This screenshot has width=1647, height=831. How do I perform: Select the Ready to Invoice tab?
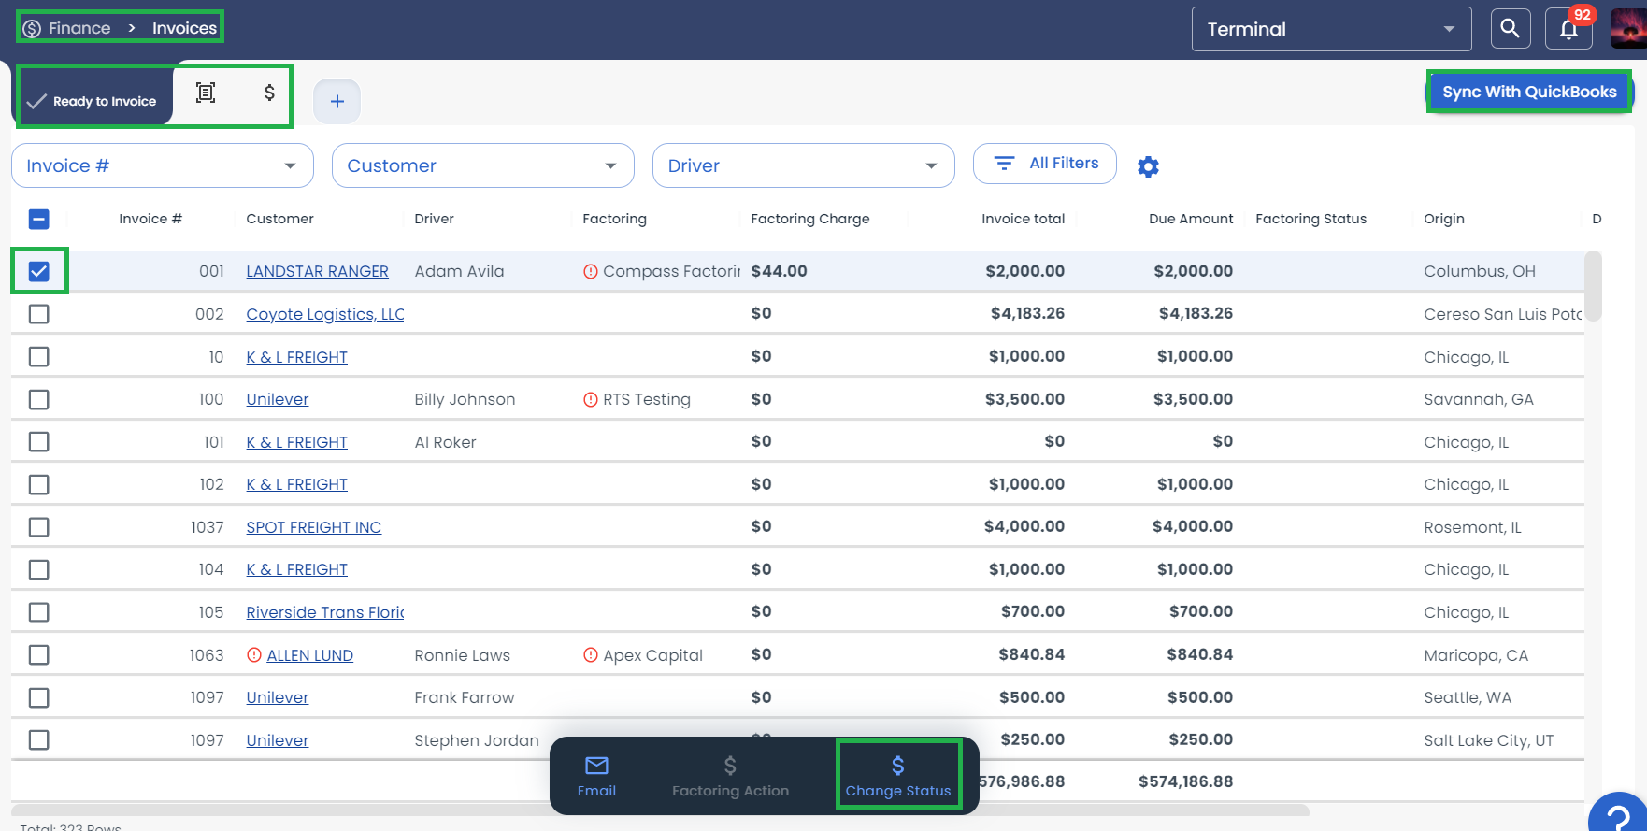click(x=92, y=101)
